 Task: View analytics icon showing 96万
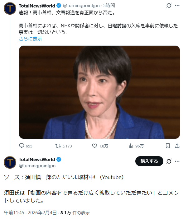(x=136, y=146)
